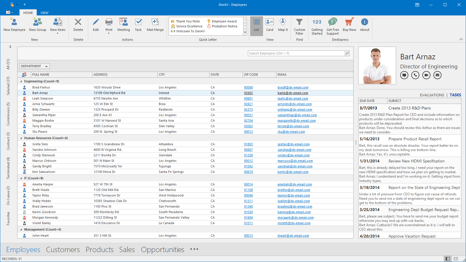Open the Sales module
This screenshot has height=262, width=466.
[127, 249]
